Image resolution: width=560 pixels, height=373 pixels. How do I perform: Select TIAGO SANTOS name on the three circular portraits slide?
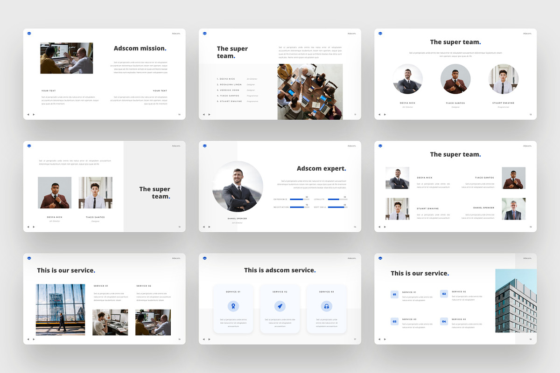pyautogui.click(x=455, y=103)
